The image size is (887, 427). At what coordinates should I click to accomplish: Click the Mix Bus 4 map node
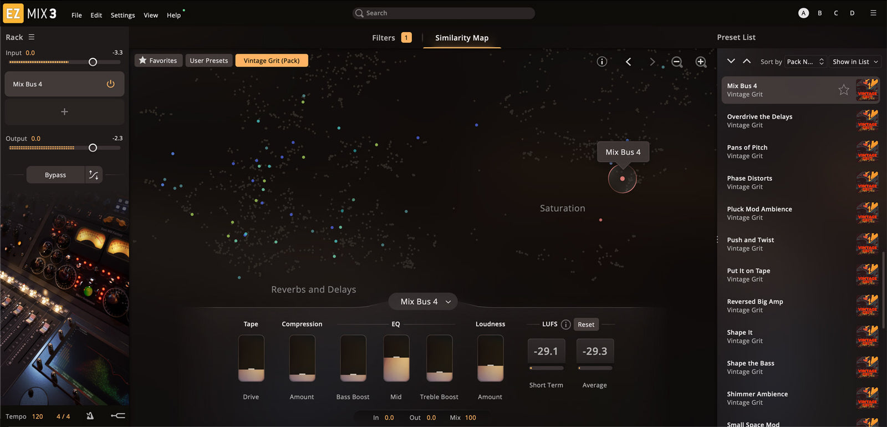(x=623, y=179)
